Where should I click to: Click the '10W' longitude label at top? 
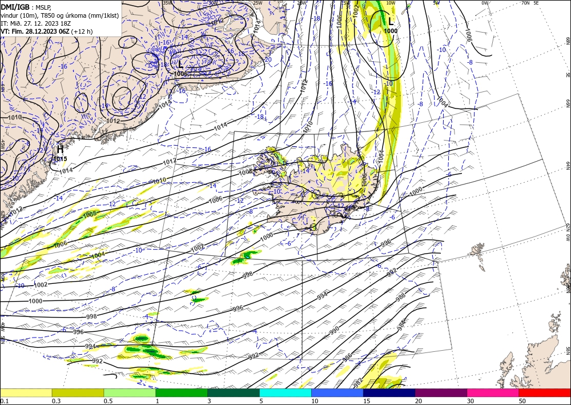point(391,2)
